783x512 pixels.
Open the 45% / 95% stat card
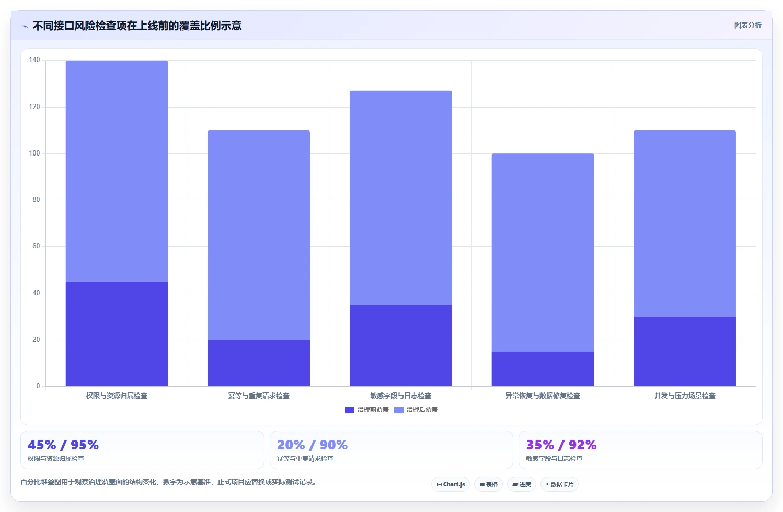click(142, 450)
